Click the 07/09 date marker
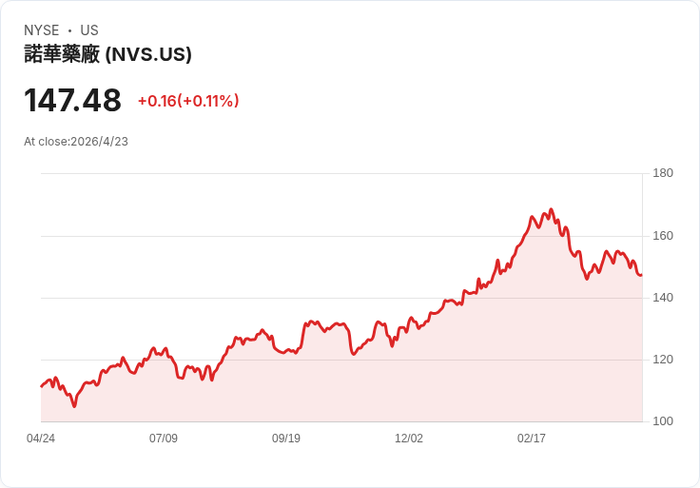 coord(164,439)
